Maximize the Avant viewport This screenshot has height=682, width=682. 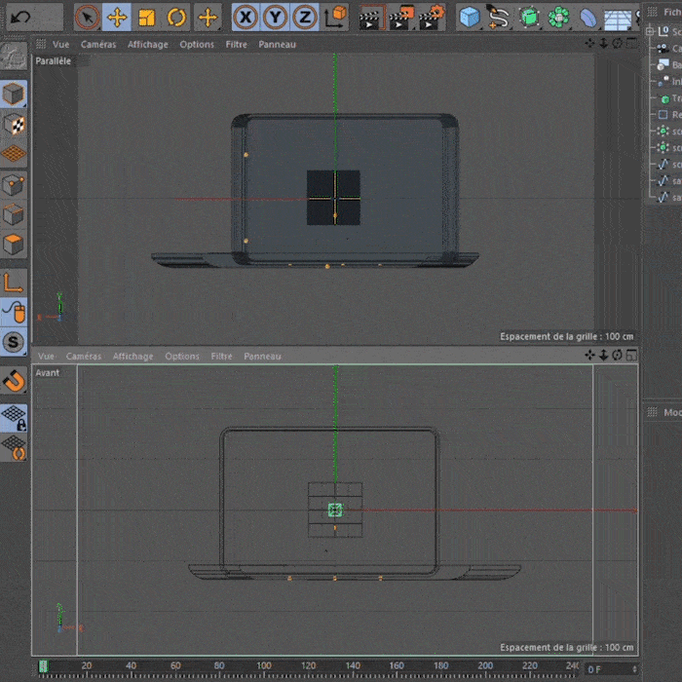(631, 355)
